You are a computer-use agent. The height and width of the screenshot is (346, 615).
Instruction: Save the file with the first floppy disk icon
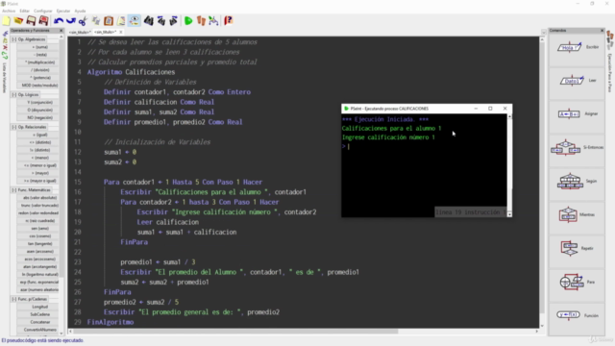pos(31,21)
